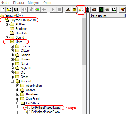
Task: Select EvilArthasPissed1.wav sound file
Action: pos(46,107)
